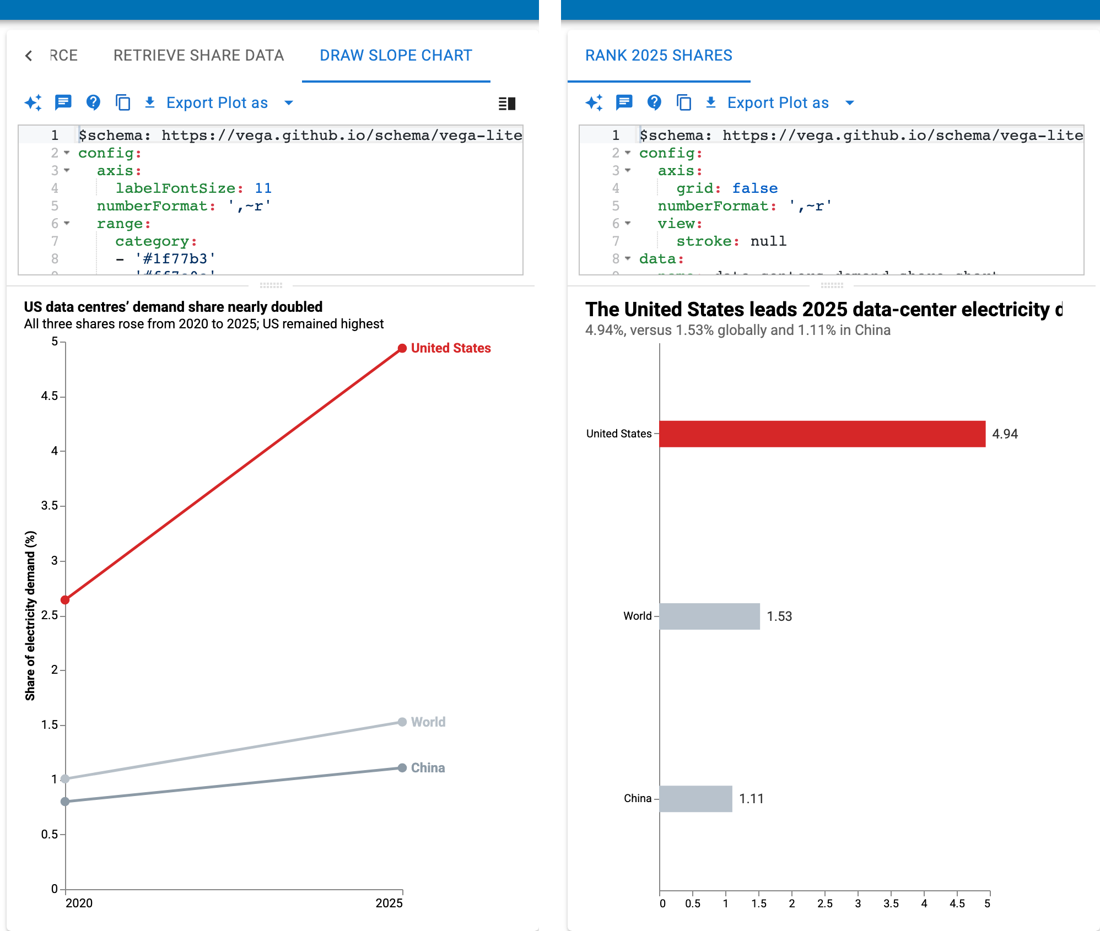
Task: Click Export Plot as in left panel
Action: [x=217, y=102]
